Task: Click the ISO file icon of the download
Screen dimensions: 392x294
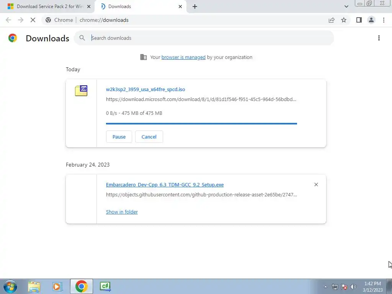Action: [x=81, y=90]
